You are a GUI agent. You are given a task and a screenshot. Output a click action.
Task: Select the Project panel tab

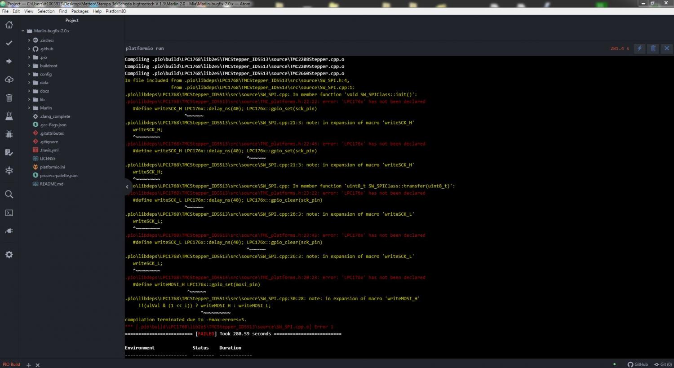coord(72,20)
